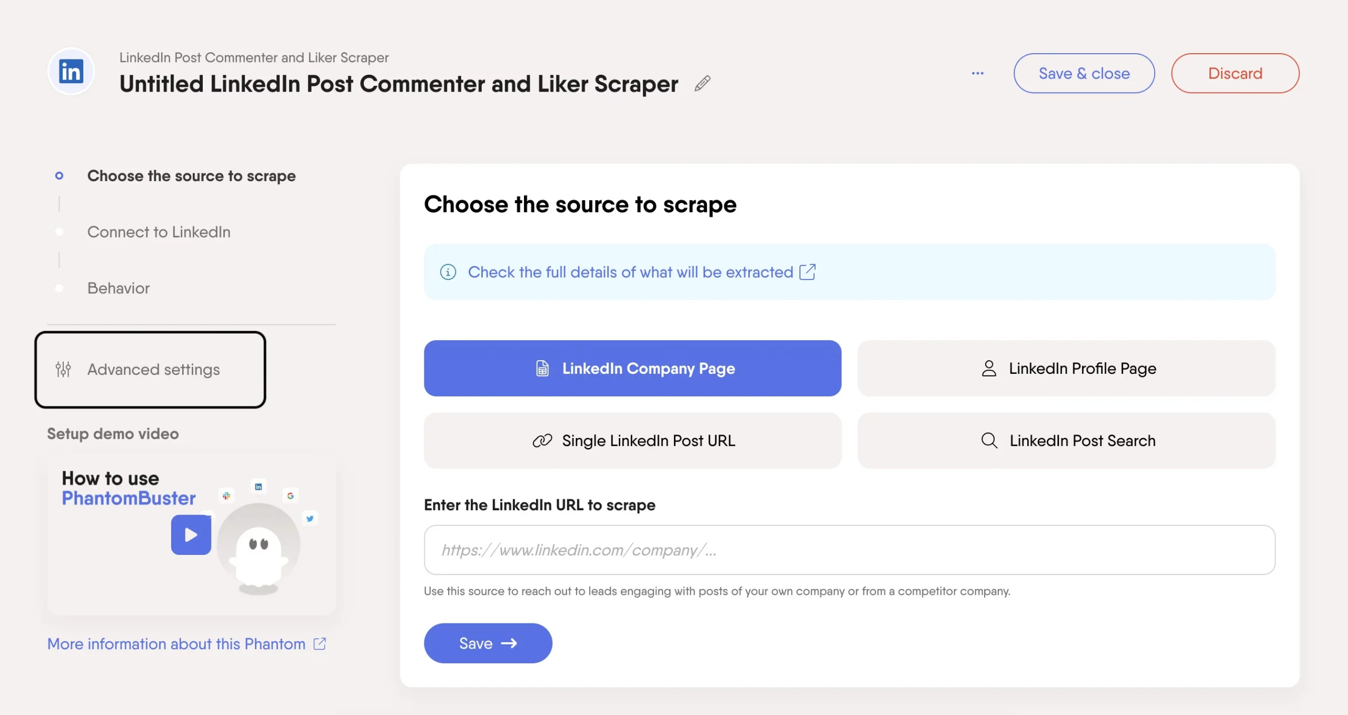Click the LinkedIn URL input field
The width and height of the screenshot is (1348, 715).
(x=849, y=550)
